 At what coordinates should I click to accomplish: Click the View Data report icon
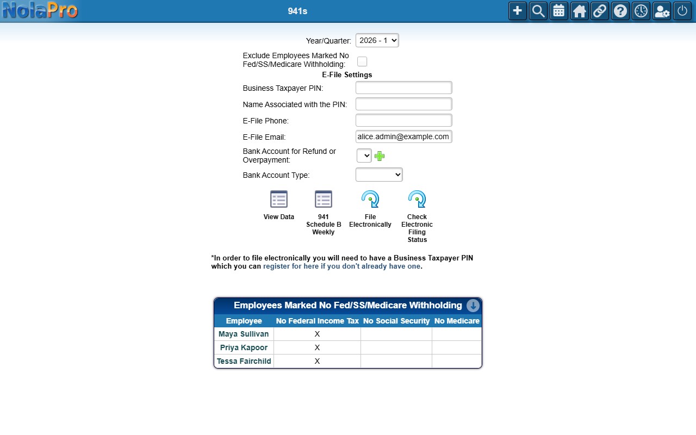(279, 199)
